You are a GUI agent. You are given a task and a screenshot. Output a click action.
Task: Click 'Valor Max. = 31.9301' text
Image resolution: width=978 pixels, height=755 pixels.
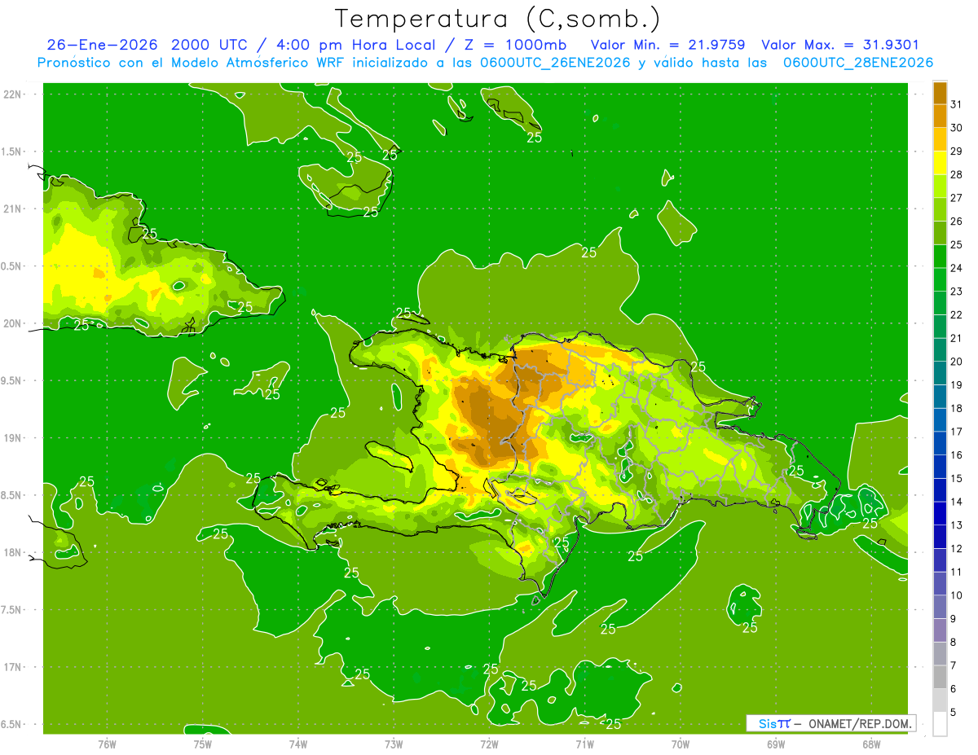840,45
